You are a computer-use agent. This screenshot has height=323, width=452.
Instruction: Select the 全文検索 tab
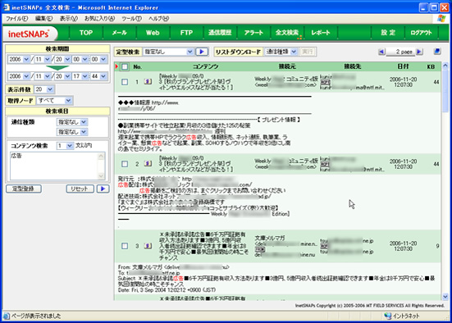[287, 33]
